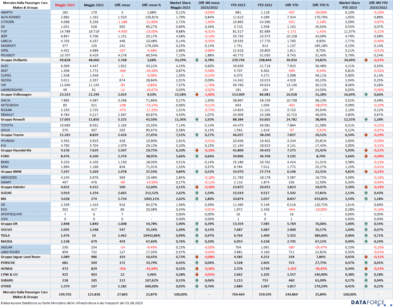Image resolution: width=393 pixels, height=307 pixels.
Task: Click the Diff. mese % column header
Action: (x=152, y=5)
